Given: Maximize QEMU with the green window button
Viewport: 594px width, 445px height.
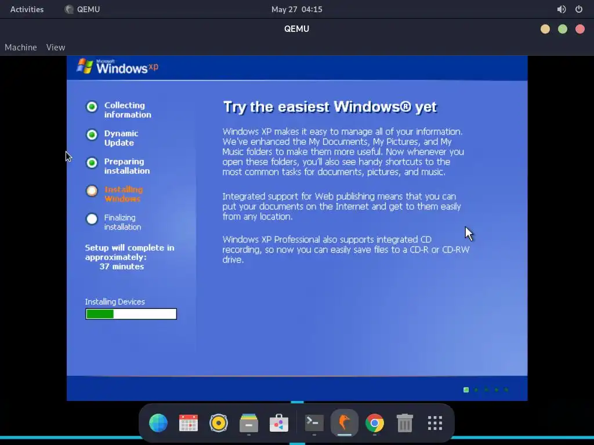Looking at the screenshot, I should click(x=563, y=29).
